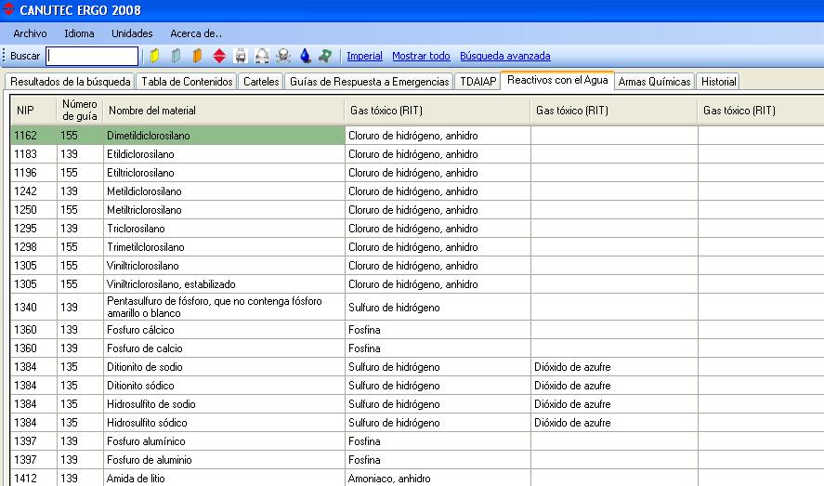This screenshot has height=486, width=824.
Task: Open the Archivo menu
Action: (x=30, y=33)
